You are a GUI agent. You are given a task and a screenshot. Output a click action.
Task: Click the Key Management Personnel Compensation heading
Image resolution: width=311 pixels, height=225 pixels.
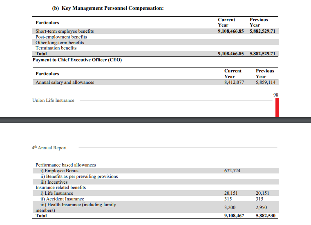tap(108, 8)
